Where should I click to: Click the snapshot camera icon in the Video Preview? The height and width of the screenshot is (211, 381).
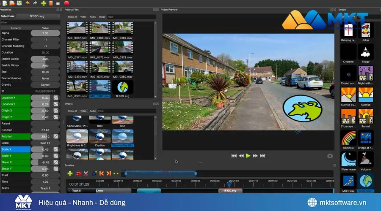pos(330,156)
